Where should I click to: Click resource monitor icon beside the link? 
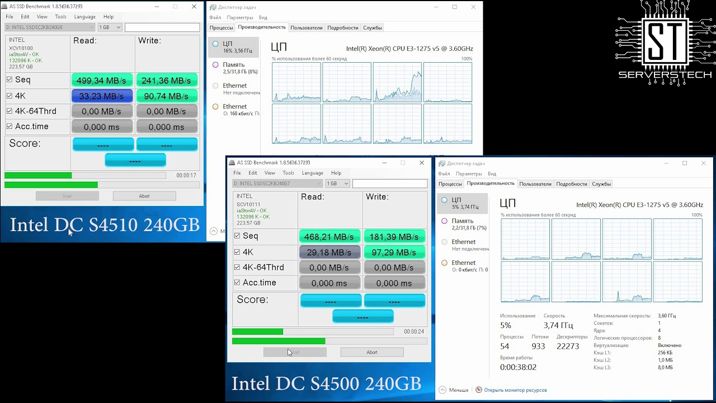click(478, 390)
